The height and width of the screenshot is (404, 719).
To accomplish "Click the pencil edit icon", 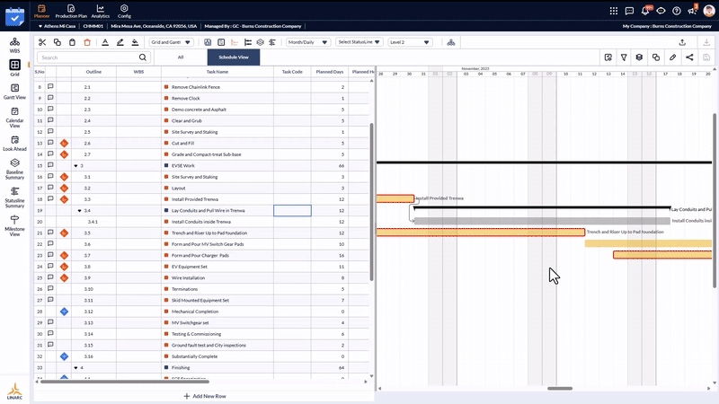I will pos(672,57).
